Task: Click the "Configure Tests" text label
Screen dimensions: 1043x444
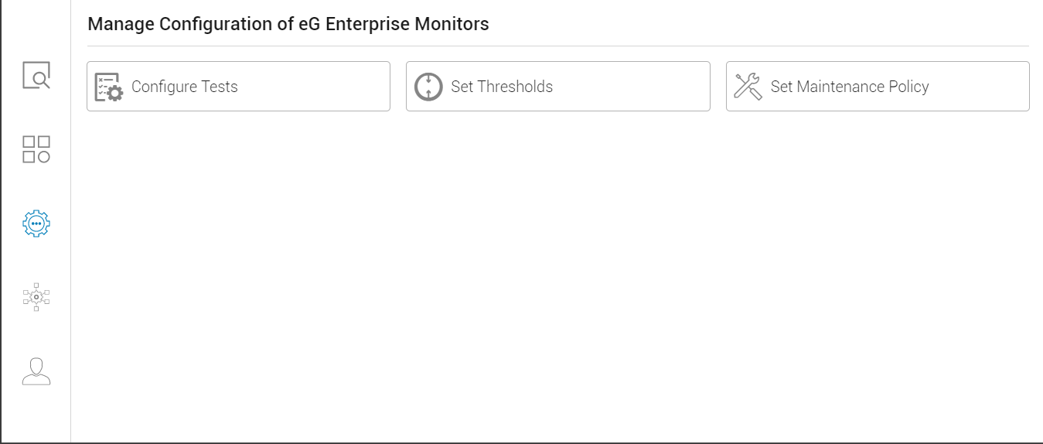Action: (x=185, y=87)
